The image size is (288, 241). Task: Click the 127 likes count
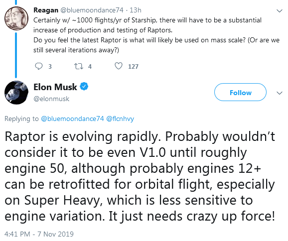click(133, 66)
